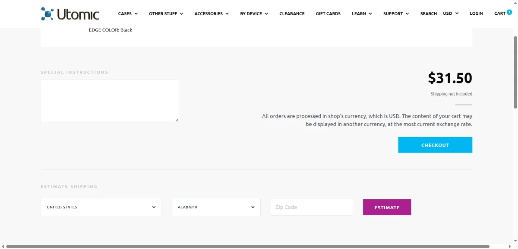The image size is (518, 249).
Task: Expand the BY DEVICE menu
Action: pyautogui.click(x=254, y=13)
